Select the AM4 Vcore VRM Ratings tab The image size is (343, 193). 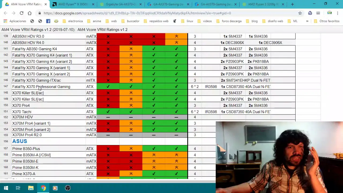26,4
